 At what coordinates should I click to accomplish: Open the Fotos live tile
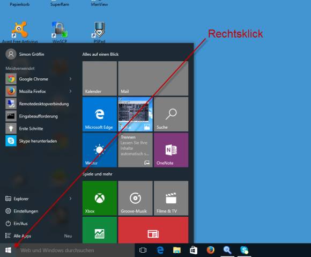[x=135, y=114]
